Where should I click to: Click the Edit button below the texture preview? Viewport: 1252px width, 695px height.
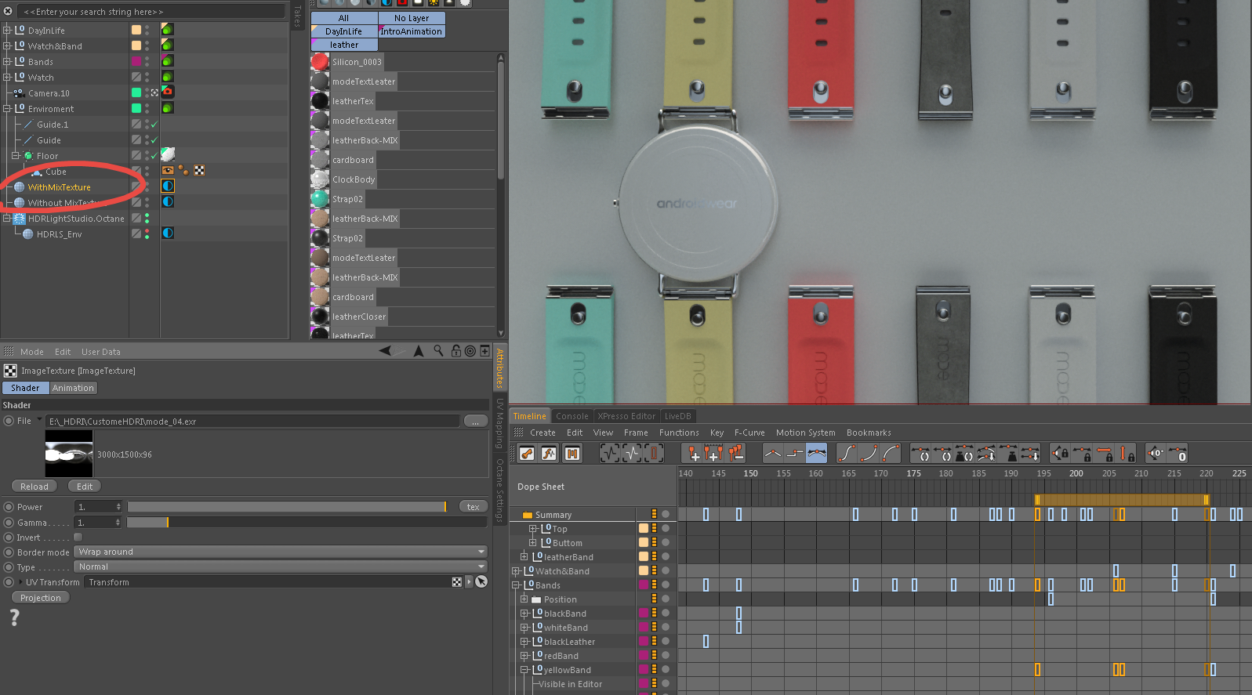(x=85, y=487)
